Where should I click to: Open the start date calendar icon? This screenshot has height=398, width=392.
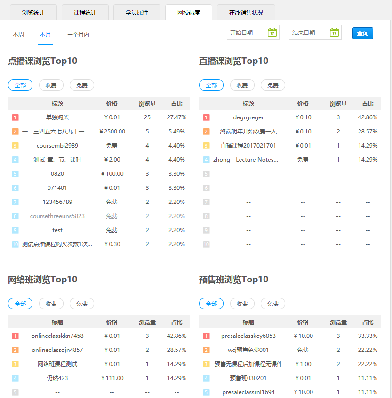[272, 32]
